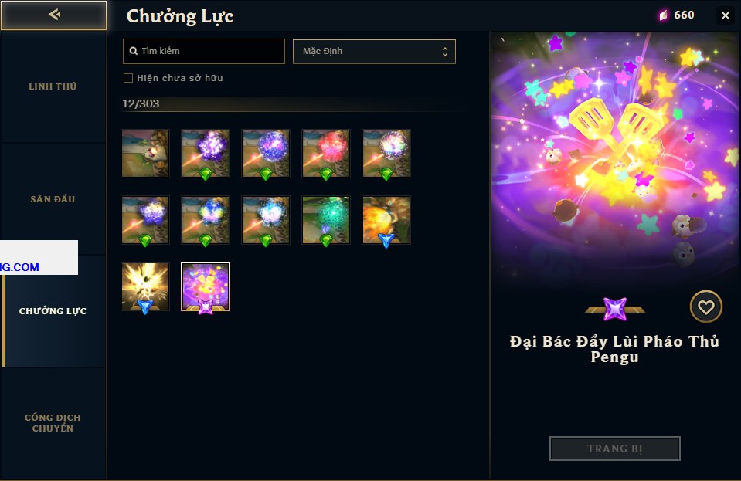Select the first default boom thumbnail

145,154
